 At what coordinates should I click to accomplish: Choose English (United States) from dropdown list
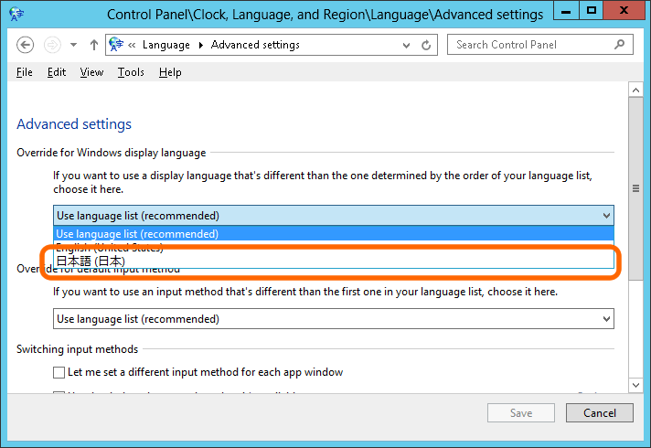(334, 248)
